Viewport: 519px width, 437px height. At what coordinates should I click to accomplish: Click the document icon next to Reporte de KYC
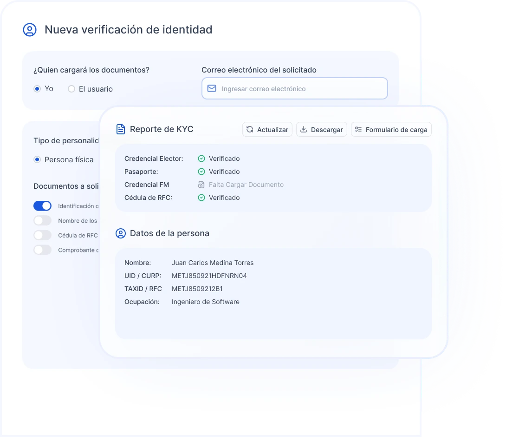(x=121, y=129)
